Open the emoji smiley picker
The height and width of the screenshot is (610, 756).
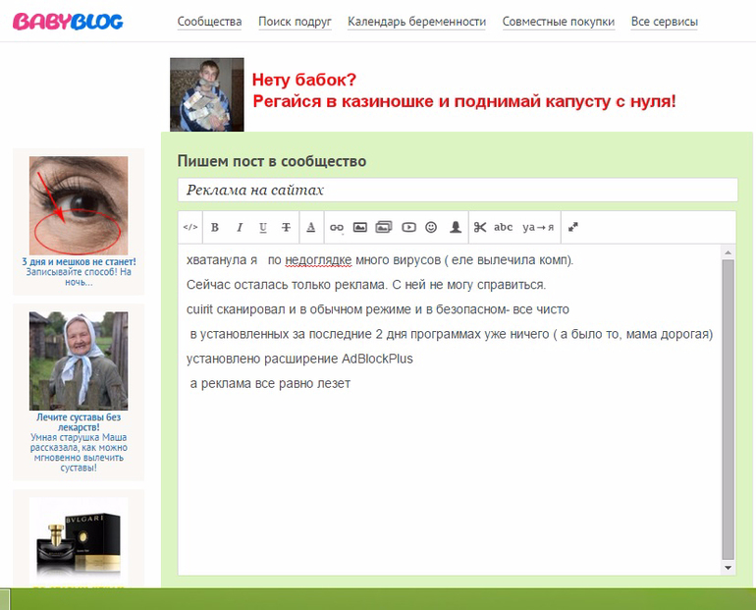click(x=431, y=227)
